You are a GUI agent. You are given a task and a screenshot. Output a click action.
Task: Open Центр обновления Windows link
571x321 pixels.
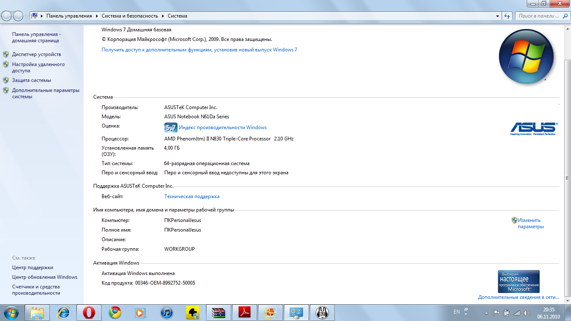pyautogui.click(x=45, y=277)
